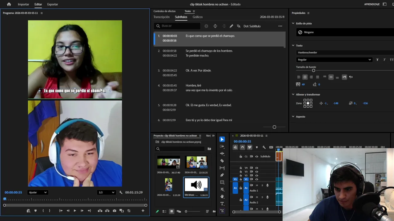This screenshot has height=221, width=394.
Task: Toggle Snap magnet in timeline
Action: click(242, 147)
